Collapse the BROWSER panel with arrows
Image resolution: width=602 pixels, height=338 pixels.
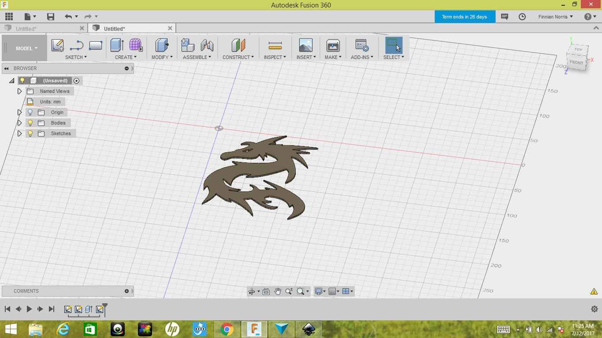pyautogui.click(x=7, y=68)
